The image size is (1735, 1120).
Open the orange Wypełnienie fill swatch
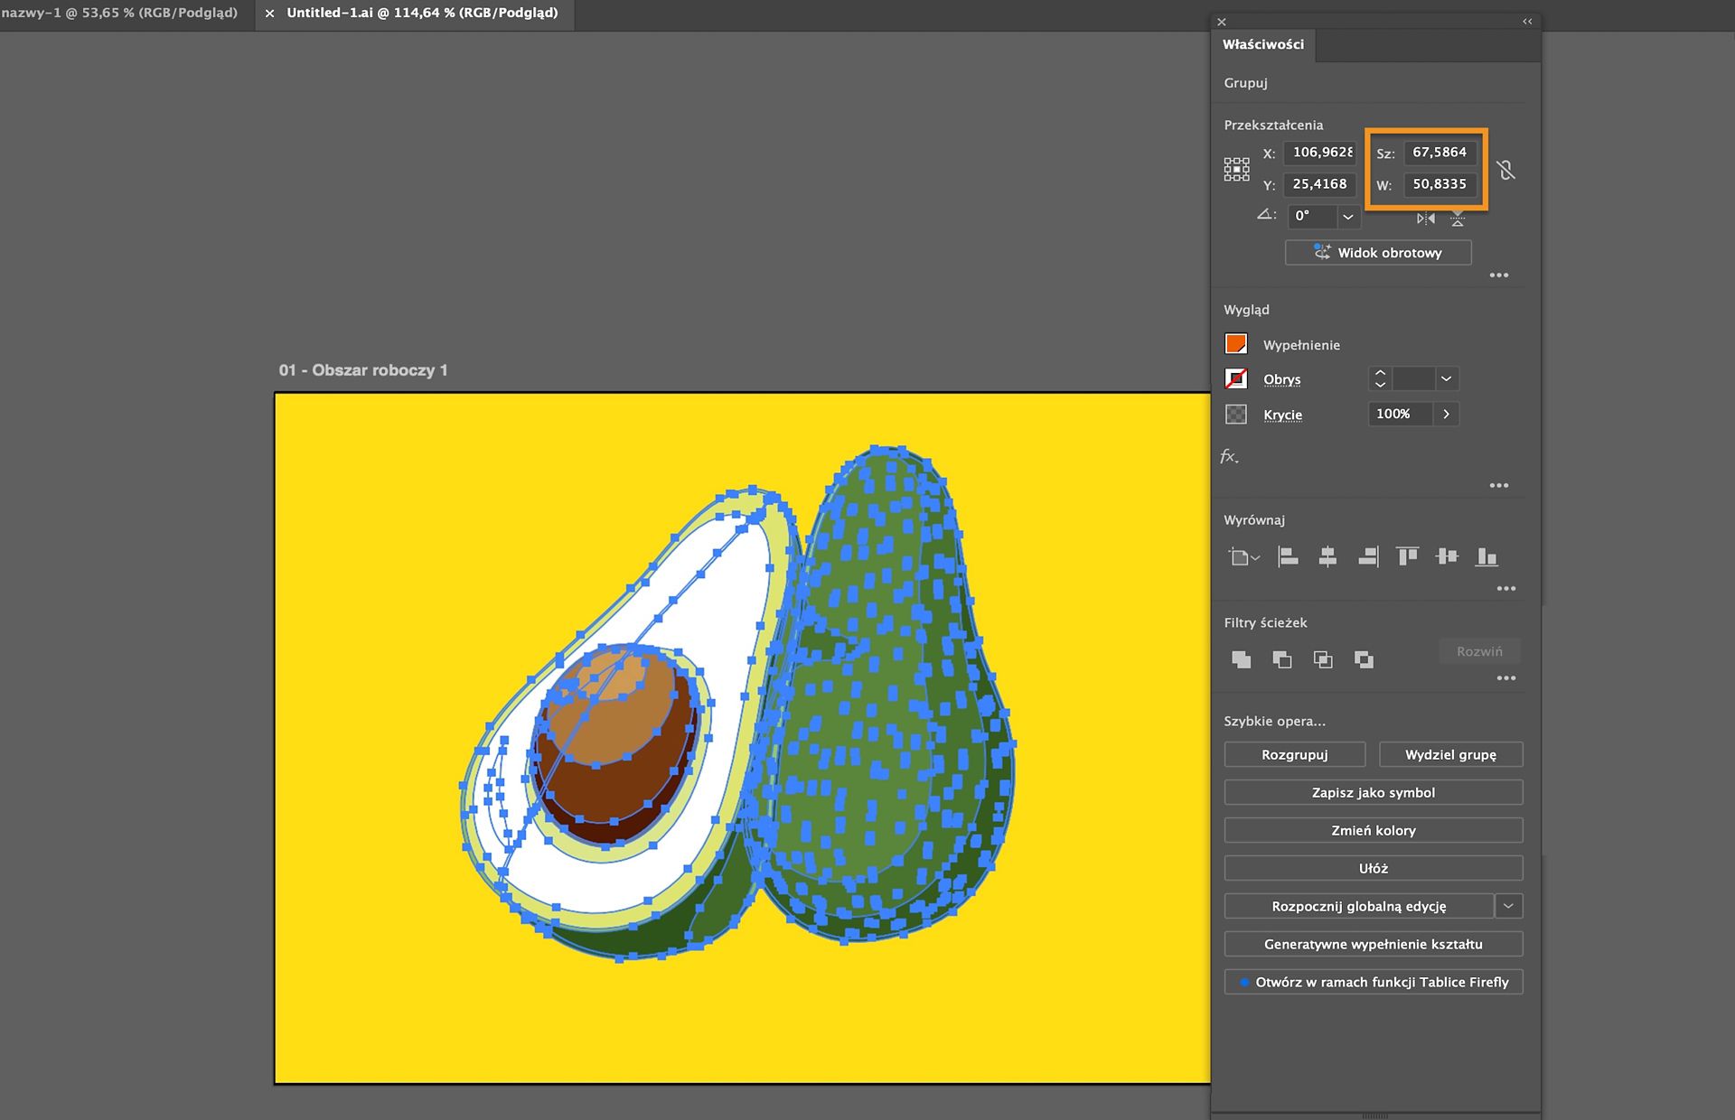(1236, 344)
